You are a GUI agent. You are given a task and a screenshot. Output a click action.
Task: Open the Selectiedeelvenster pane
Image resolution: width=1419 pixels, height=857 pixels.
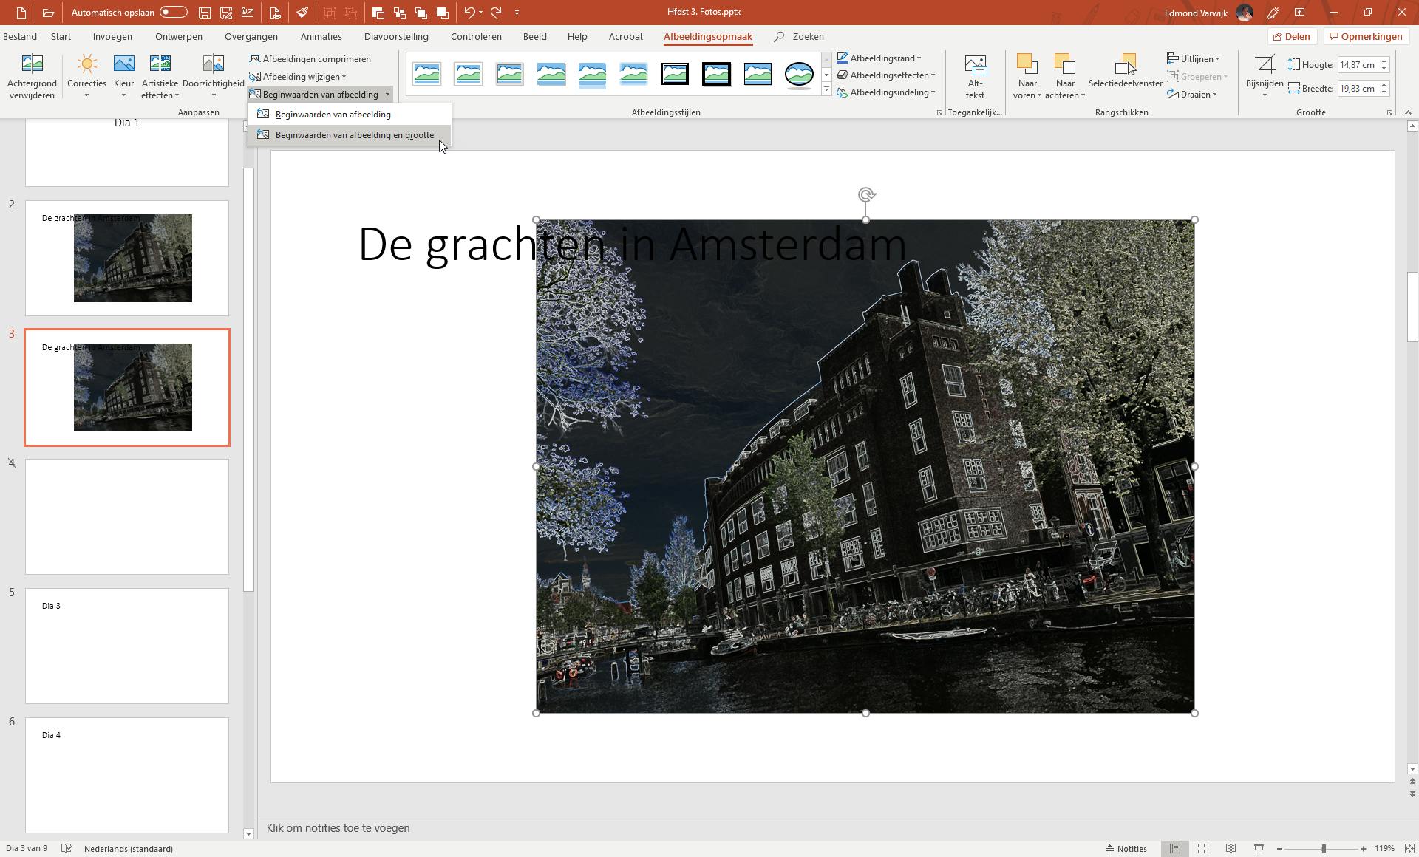1125,71
